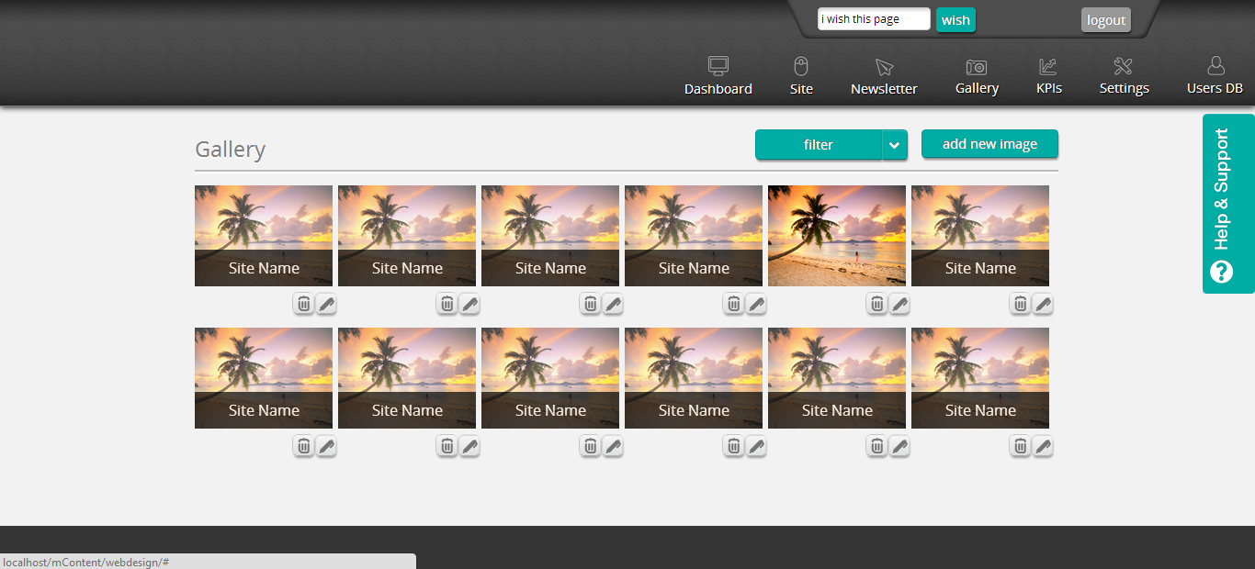1255x569 pixels.
Task: Click the logout button
Action: (1105, 20)
